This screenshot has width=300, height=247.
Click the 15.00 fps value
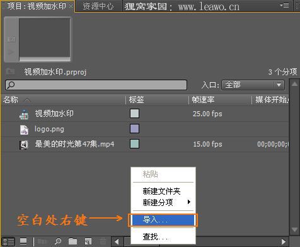pos(207,144)
